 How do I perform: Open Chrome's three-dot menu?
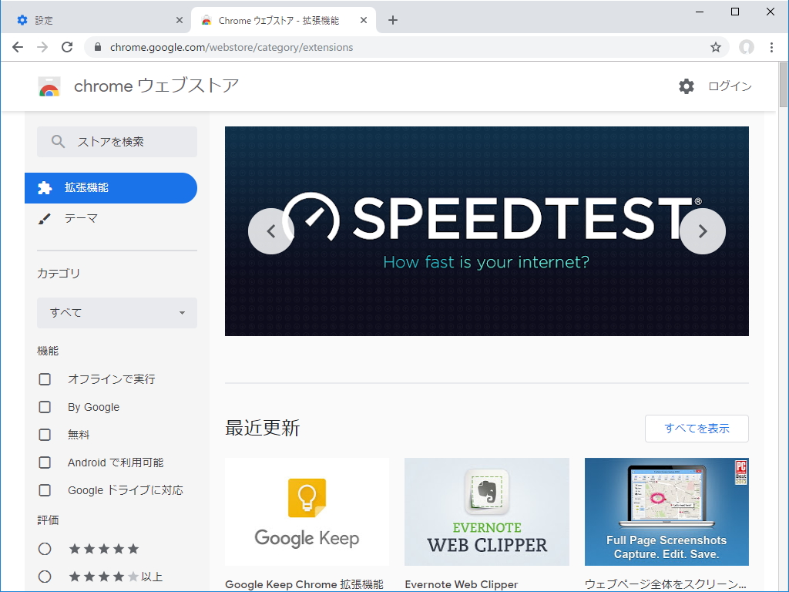coord(773,47)
